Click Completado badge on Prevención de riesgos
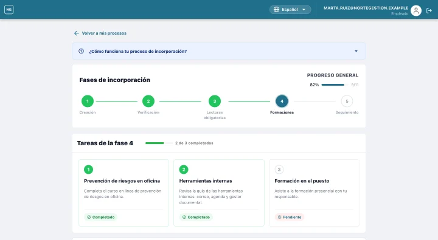This screenshot has width=438, height=240. (100, 217)
